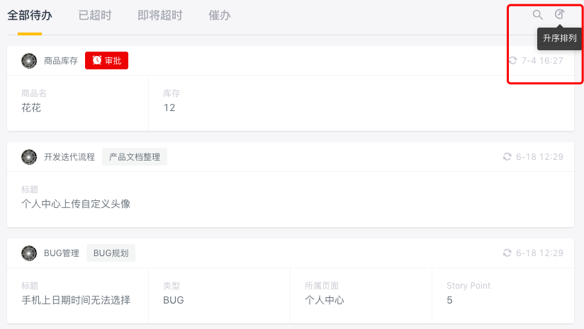Click refresh icon beside 7-4 16:27

513,61
